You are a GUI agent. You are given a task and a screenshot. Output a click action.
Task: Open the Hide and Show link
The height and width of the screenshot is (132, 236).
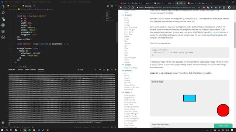tap(130, 85)
